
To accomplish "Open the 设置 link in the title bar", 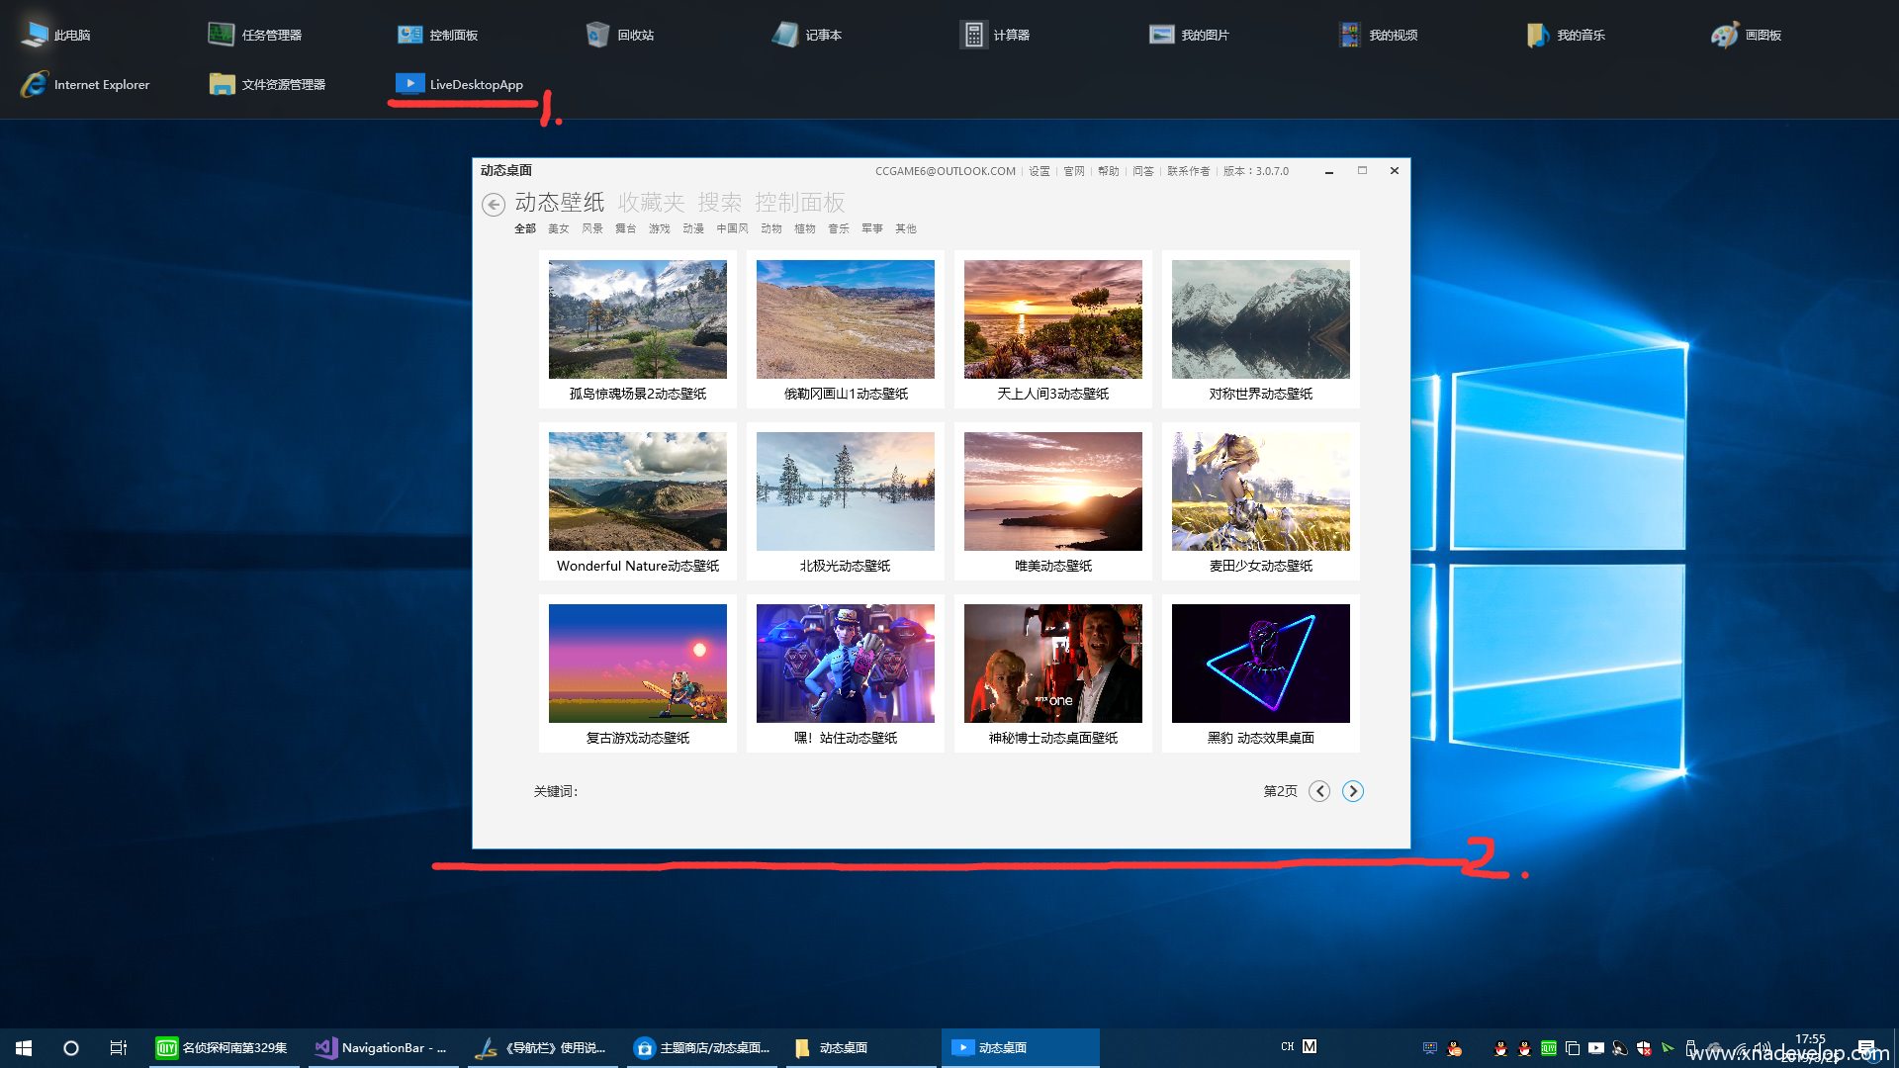I will 1039,171.
